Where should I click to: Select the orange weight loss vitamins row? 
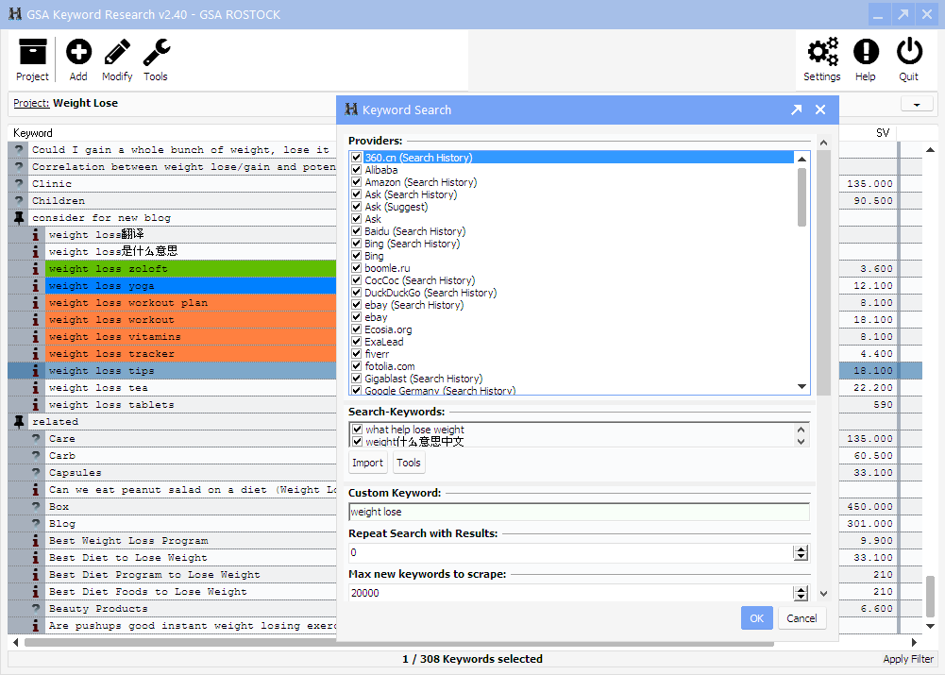pyautogui.click(x=191, y=337)
